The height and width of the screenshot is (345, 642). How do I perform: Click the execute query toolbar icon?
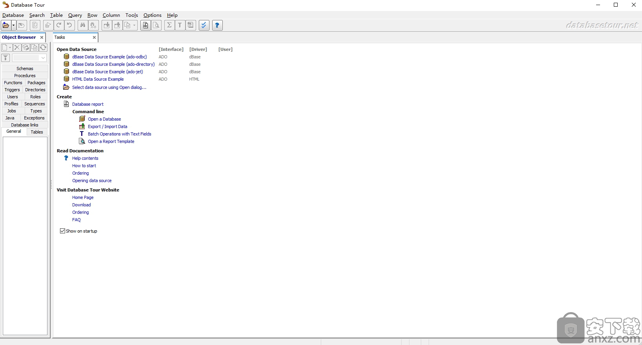pyautogui.click(x=48, y=25)
